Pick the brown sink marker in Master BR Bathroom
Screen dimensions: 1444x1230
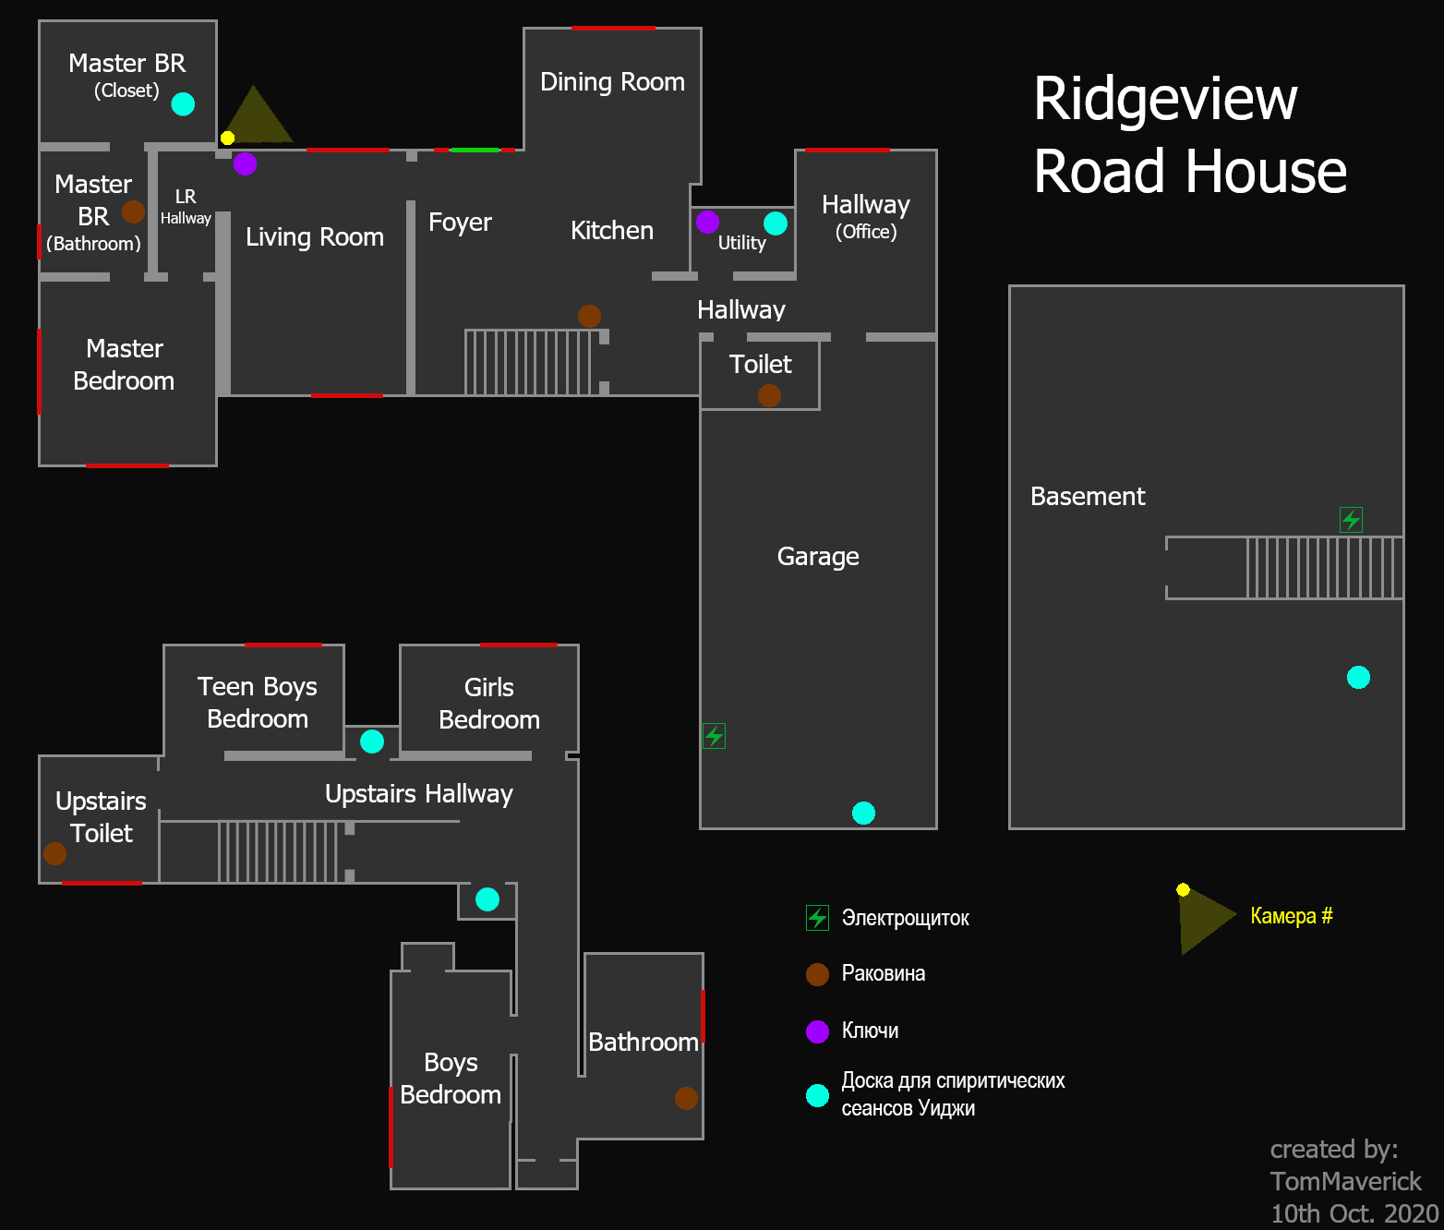(x=133, y=211)
